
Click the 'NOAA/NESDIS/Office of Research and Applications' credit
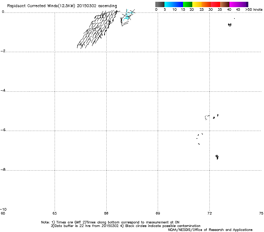210,230
